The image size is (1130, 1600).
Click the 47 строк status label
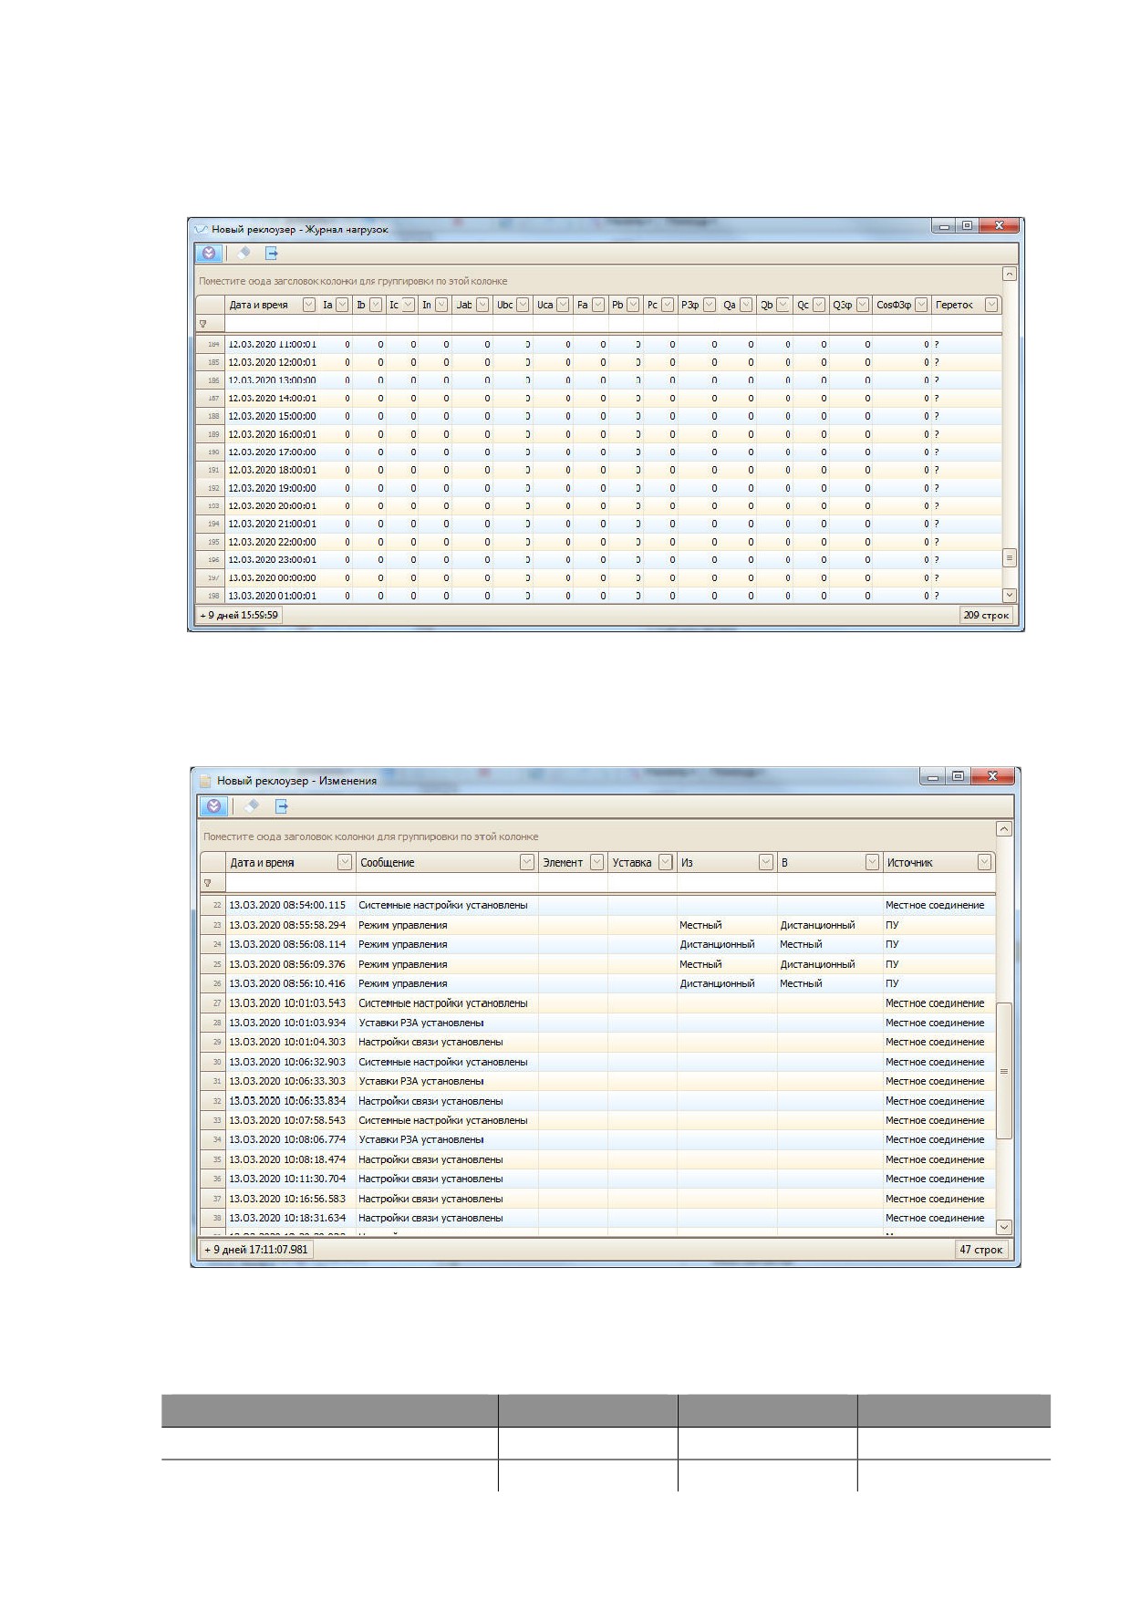980,1250
